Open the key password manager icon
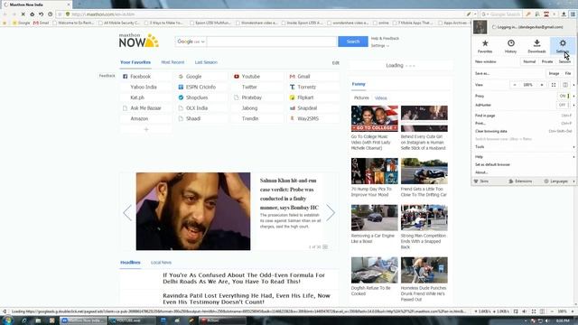Viewport: 578px width, 325px height. point(528,14)
